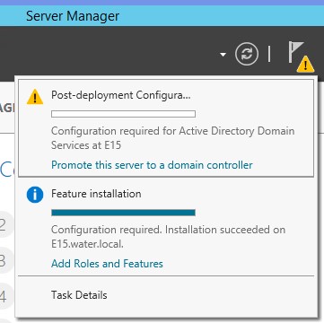Select the Feature installation notification title
324x323 pixels.
tap(96, 194)
